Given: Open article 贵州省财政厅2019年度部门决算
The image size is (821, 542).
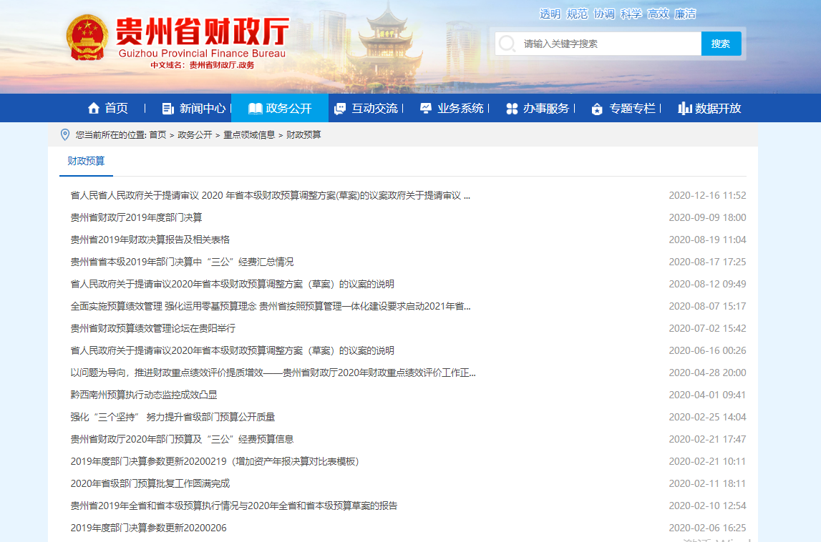Looking at the screenshot, I should pyautogui.click(x=136, y=217).
